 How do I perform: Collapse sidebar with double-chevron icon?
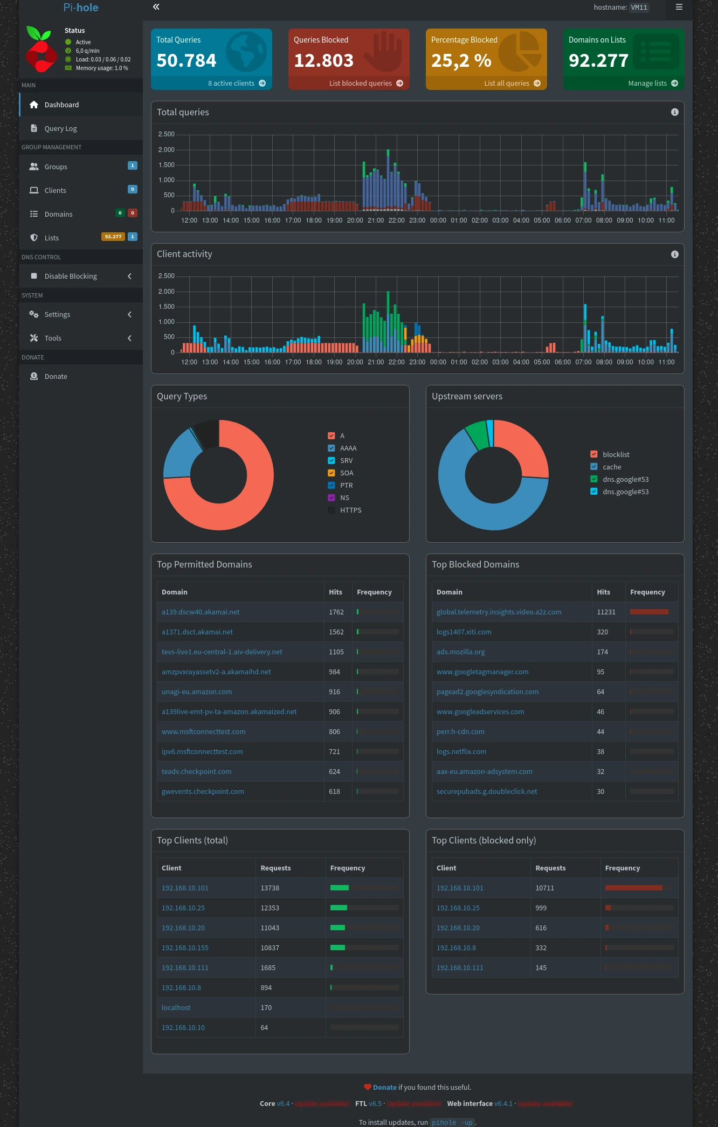click(156, 7)
